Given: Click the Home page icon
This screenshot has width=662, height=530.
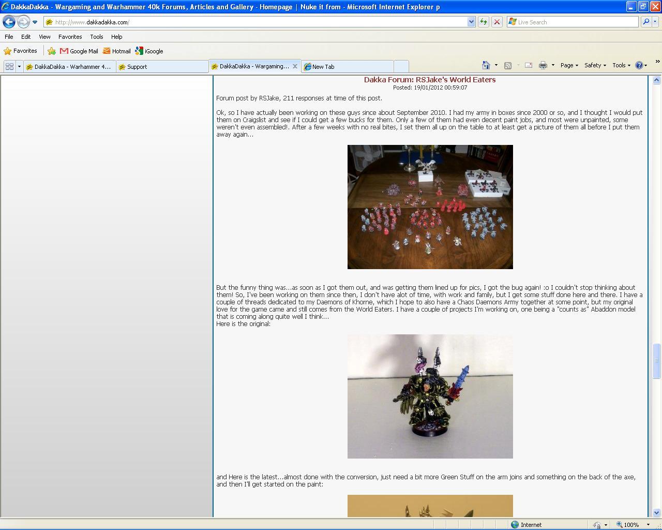Looking at the screenshot, I should pyautogui.click(x=486, y=65).
